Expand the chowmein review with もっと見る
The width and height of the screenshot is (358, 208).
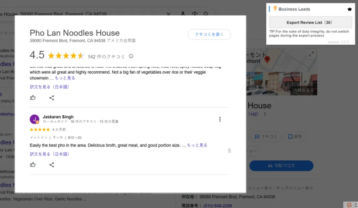[x=65, y=78]
